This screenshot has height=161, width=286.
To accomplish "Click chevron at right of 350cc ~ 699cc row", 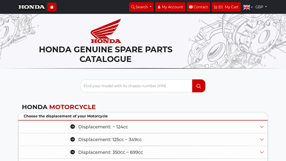I will tap(262, 152).
